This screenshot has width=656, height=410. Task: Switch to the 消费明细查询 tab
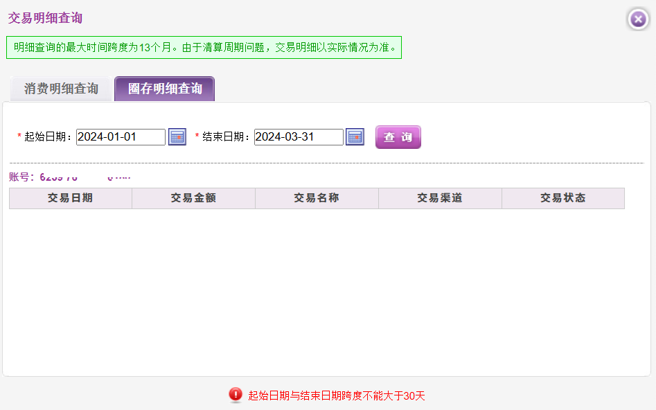(x=61, y=89)
